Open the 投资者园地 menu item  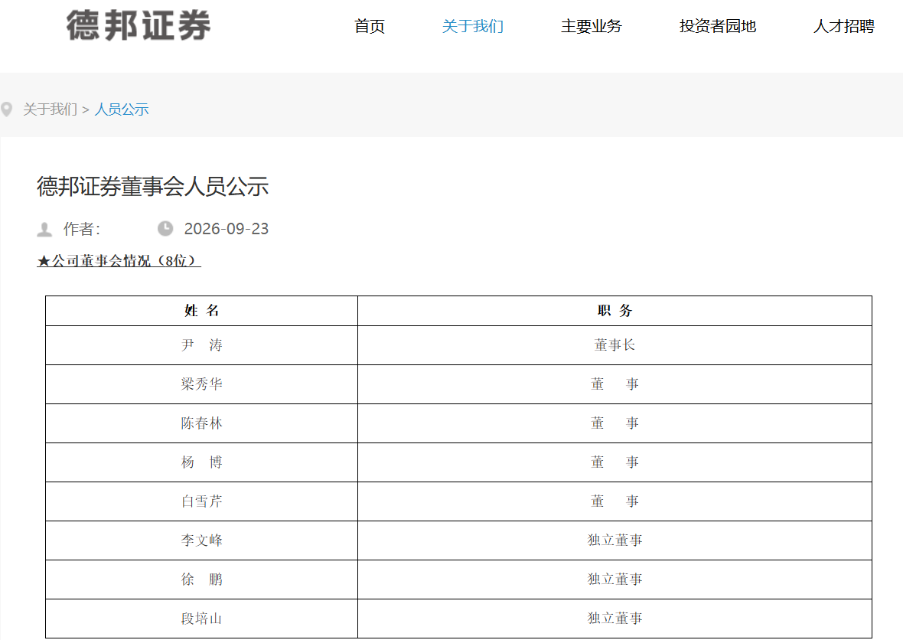click(718, 26)
